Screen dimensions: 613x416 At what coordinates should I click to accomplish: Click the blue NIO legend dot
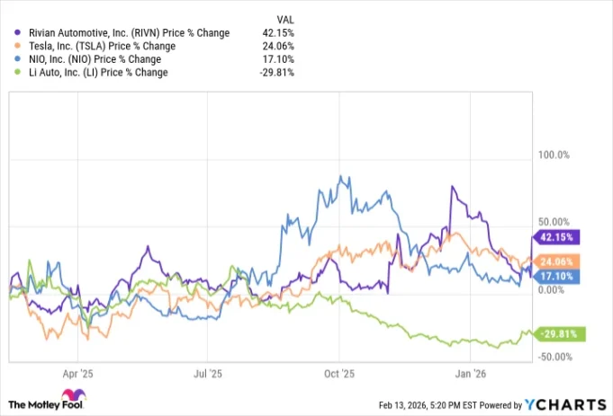[x=20, y=59]
